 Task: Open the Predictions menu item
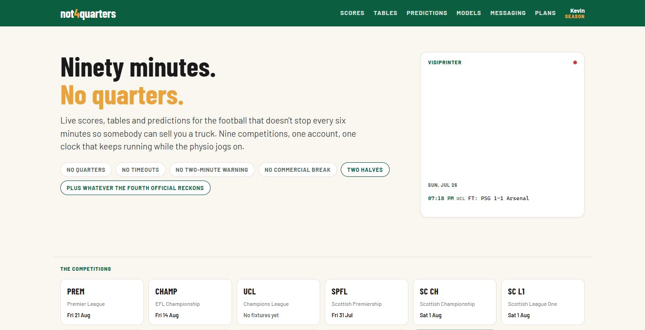click(427, 13)
